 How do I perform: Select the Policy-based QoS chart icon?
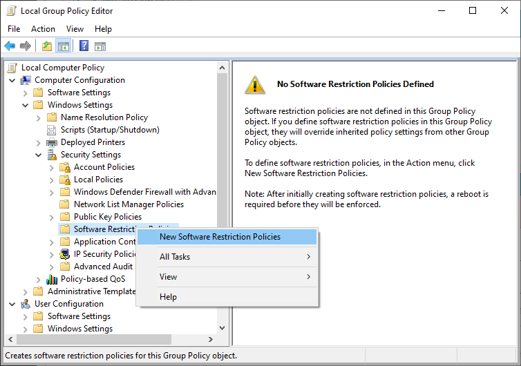click(52, 279)
